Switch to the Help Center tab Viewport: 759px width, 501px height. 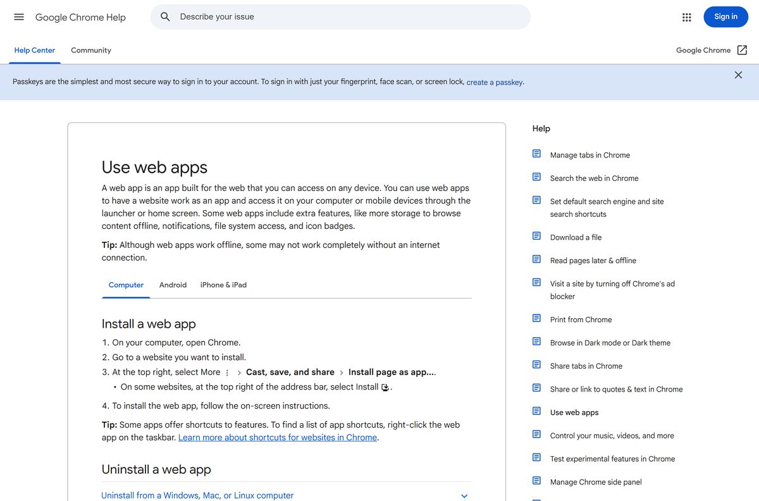click(35, 50)
